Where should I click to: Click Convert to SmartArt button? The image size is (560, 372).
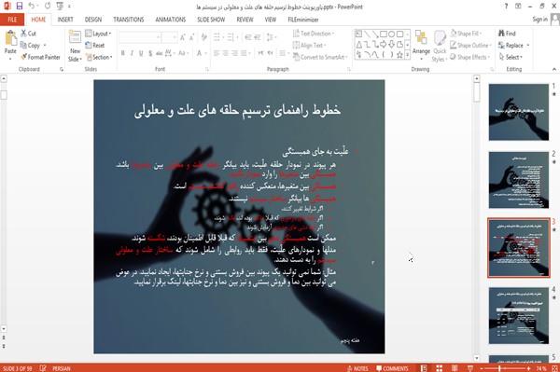[319, 57]
